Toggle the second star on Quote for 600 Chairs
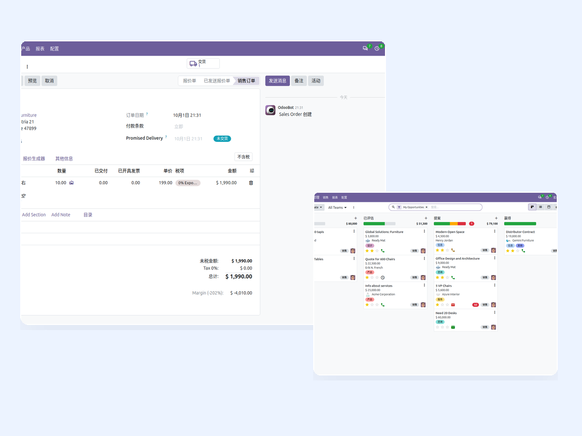This screenshot has width=582, height=436. coord(372,278)
